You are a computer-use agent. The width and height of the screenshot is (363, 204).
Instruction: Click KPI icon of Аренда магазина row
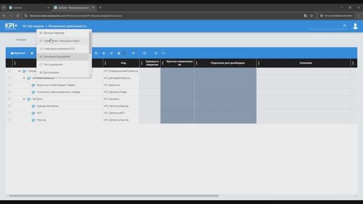click(x=33, y=106)
